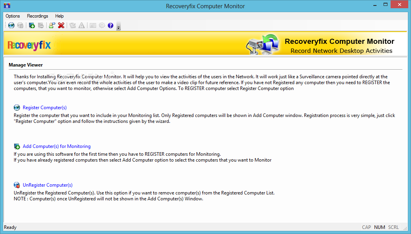411x234 pixels.
Task: Close the Recoveryfix Computer Monitor window
Action: [400, 4]
